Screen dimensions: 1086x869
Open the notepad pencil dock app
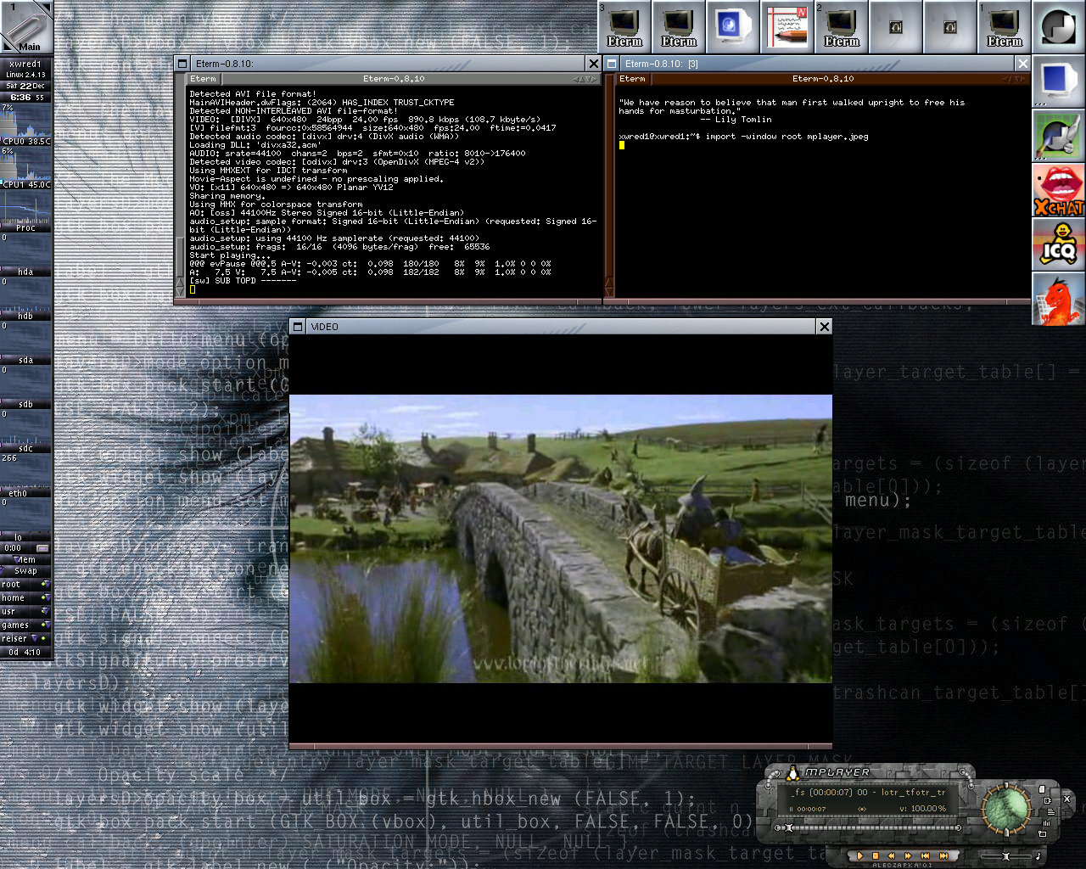[787, 25]
